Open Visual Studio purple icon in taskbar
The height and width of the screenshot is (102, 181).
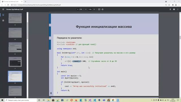pos(90,100)
